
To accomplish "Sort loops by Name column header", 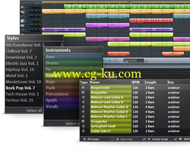I will 111,82.
